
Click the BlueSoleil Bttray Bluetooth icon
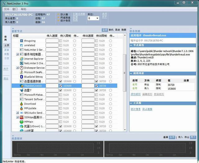pos(21,77)
